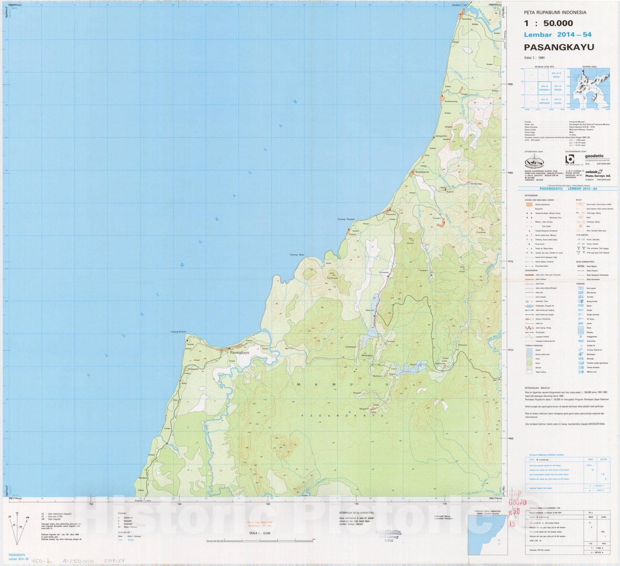Click the Tanjung Kaluku cape label
The image size is (620, 566).
point(179,331)
